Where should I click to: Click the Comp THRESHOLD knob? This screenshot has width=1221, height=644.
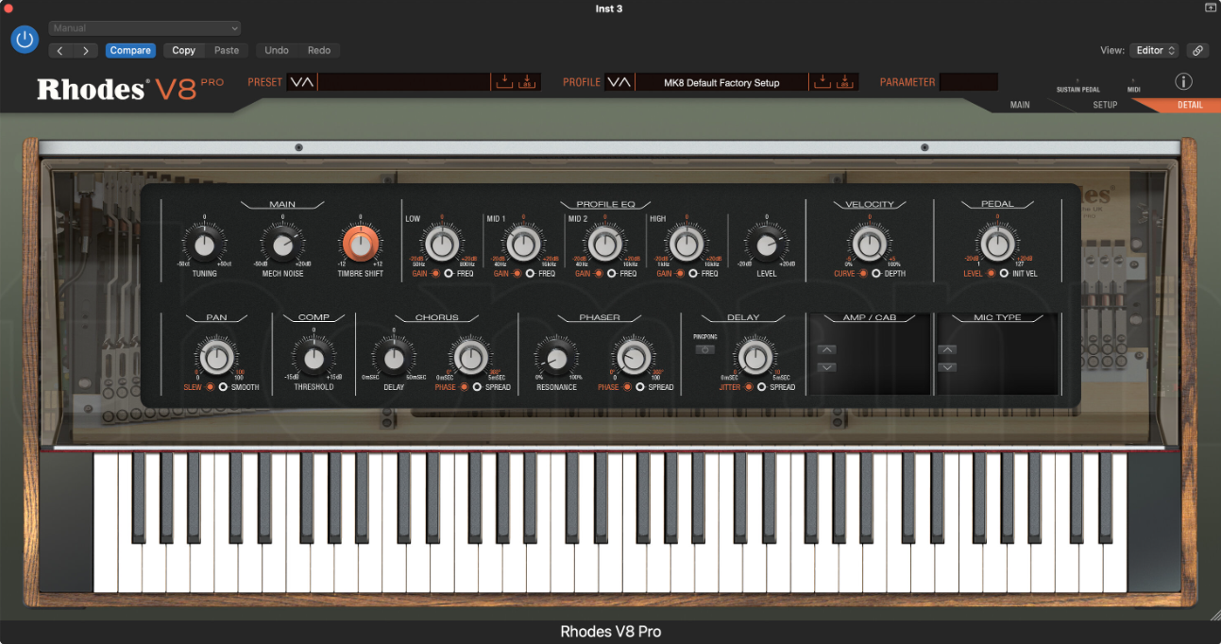tap(314, 358)
